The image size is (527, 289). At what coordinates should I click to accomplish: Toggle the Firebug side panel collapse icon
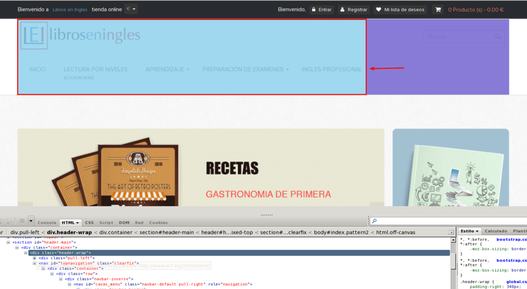(x=451, y=232)
